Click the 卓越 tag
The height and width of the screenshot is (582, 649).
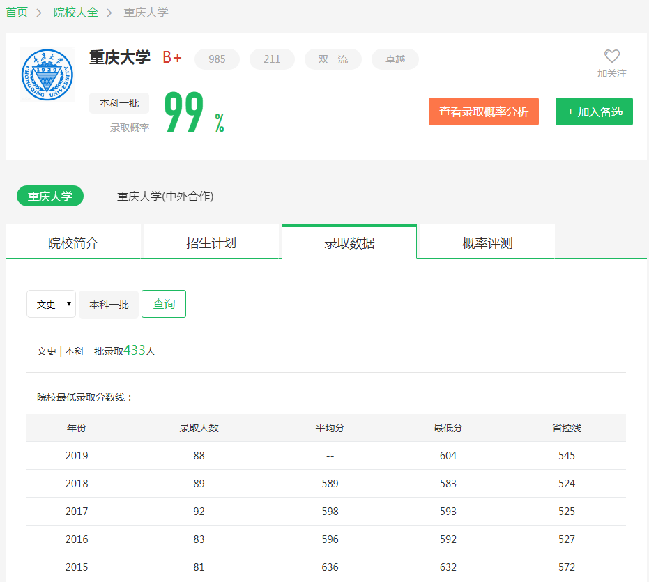395,59
